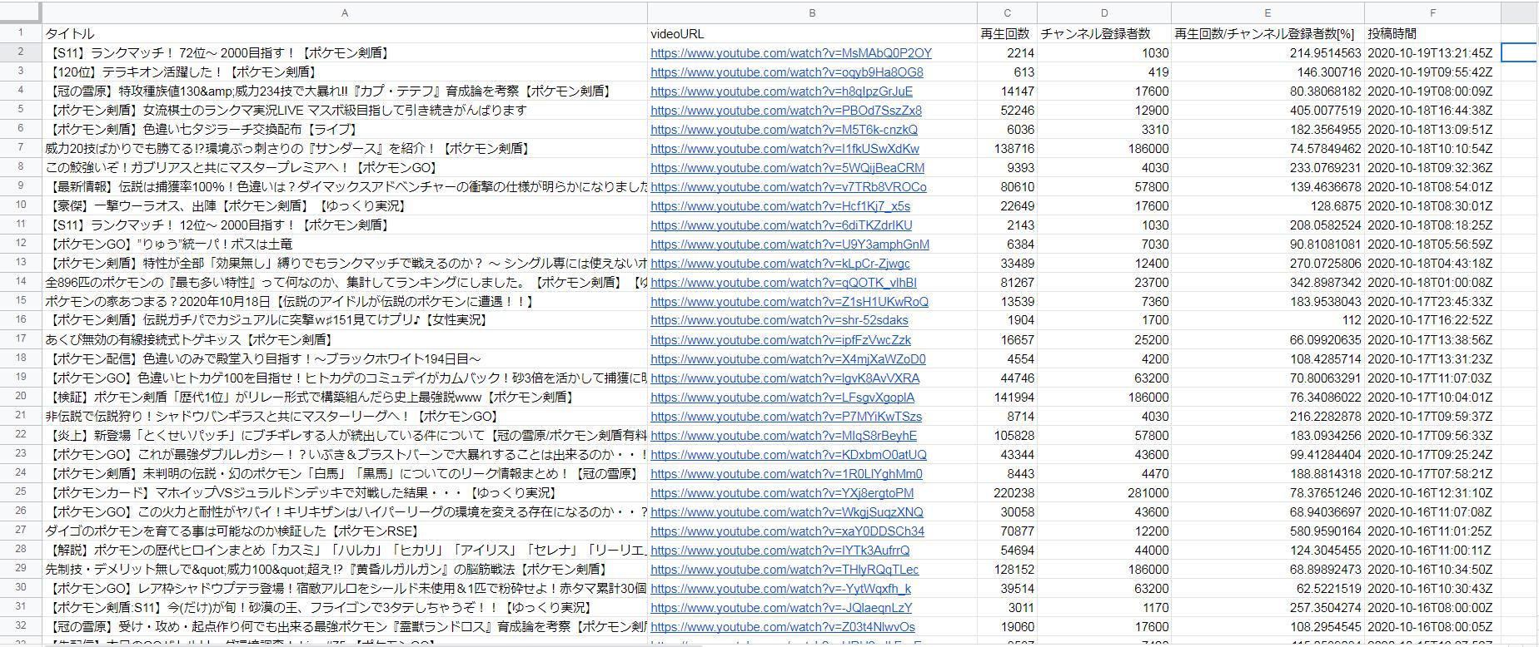Screen dimensions: 1539x647
Task: Open the link ending in U9Y3amphGnM
Action: click(x=789, y=244)
